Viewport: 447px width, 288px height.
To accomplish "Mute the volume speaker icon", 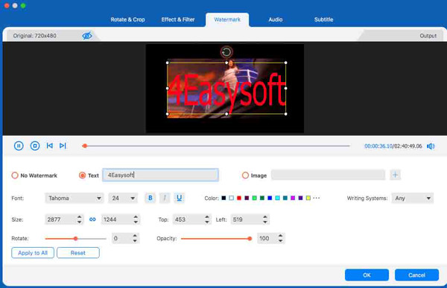I will (x=431, y=146).
